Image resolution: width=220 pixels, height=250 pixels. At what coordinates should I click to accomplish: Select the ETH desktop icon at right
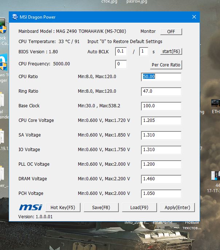tap(216, 107)
